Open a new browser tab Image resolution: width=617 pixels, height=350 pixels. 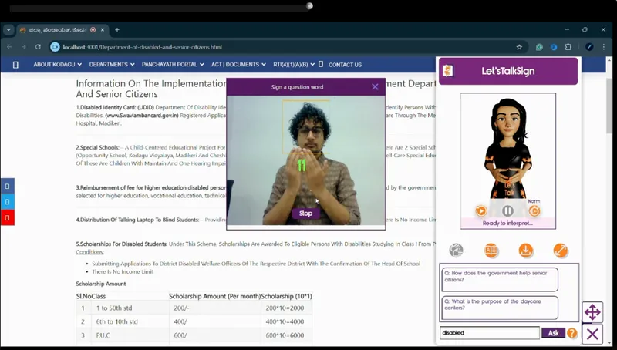117,30
